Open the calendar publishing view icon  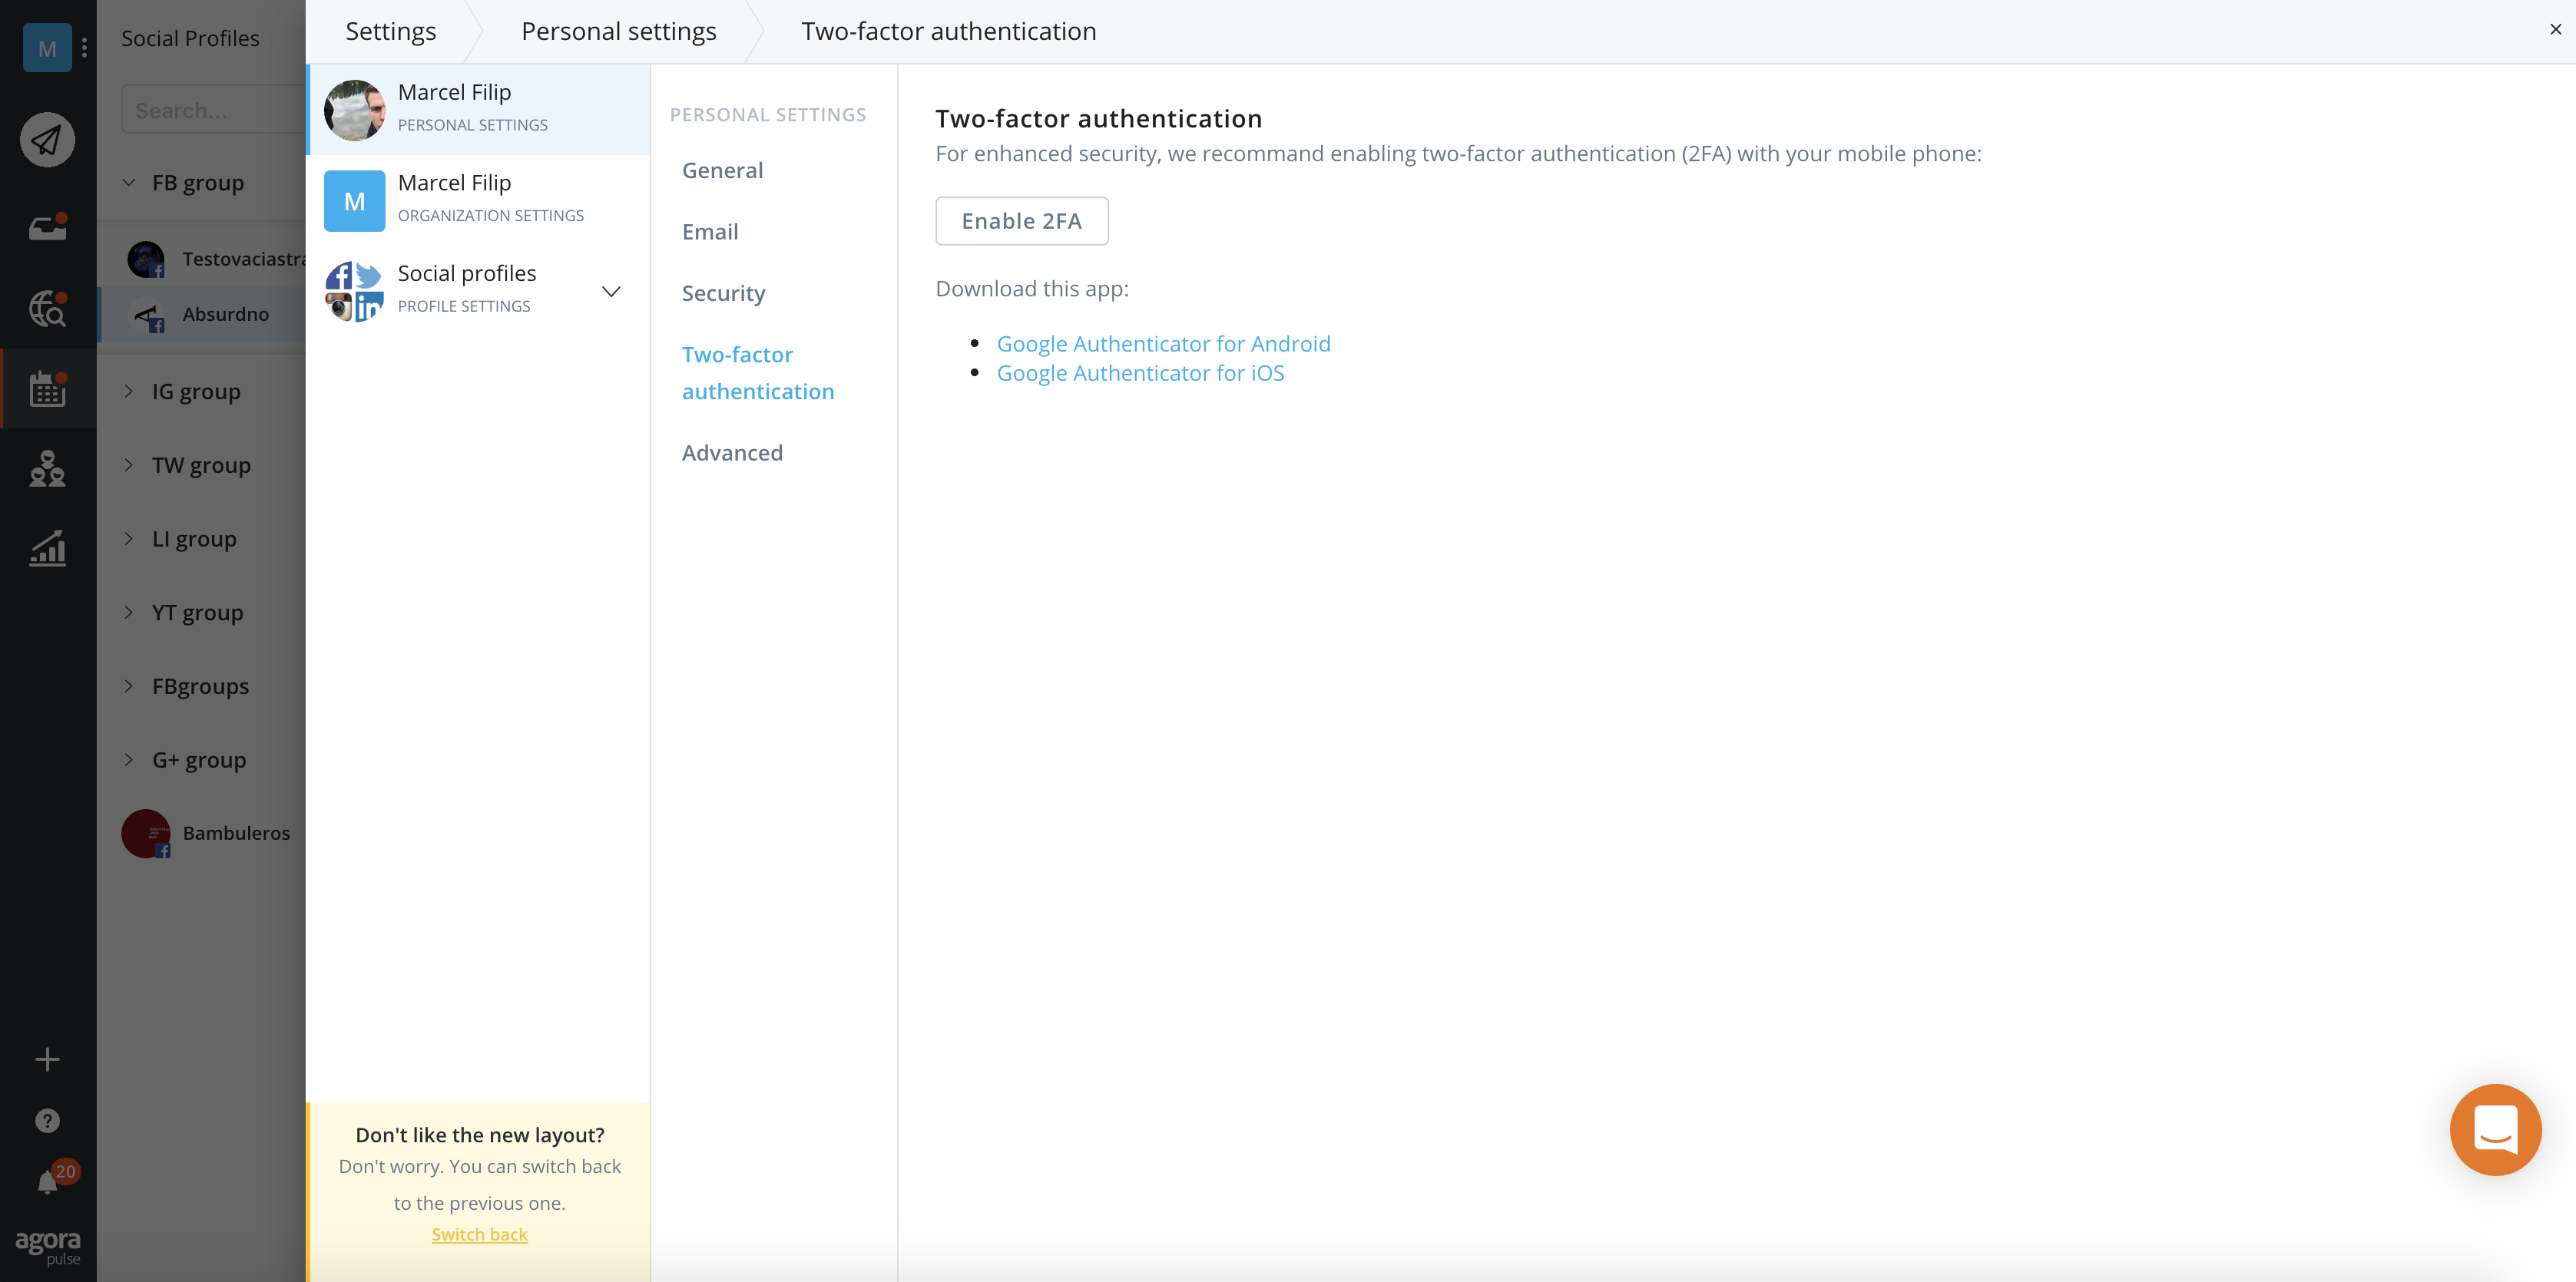coord(47,388)
